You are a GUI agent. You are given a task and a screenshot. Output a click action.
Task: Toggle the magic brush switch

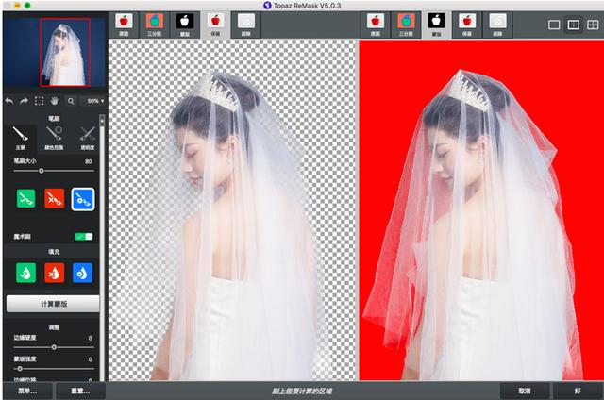tap(84, 237)
